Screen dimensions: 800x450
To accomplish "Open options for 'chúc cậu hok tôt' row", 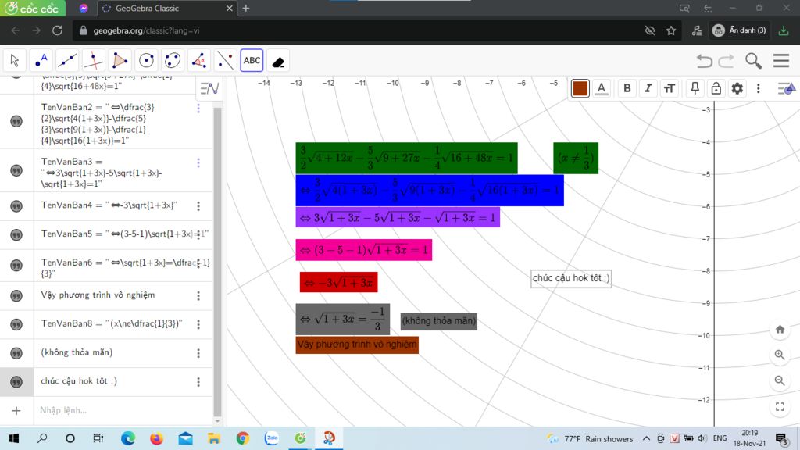I will [198, 381].
